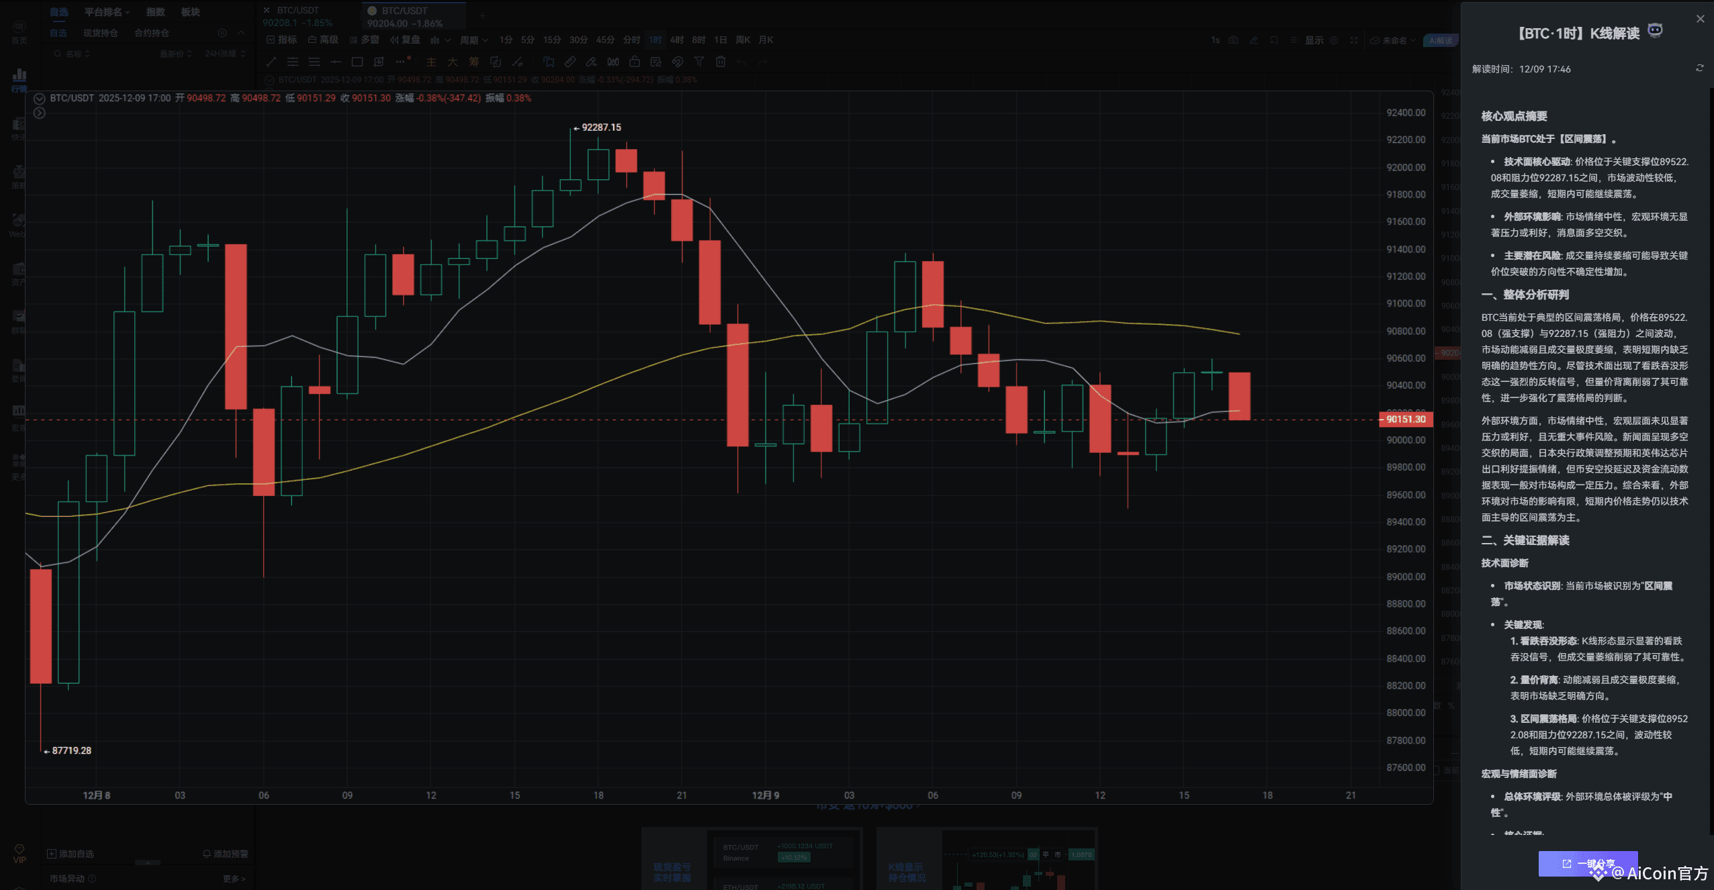Open the 周期 period dropdown
Viewport: 1714px width, 890px height.
coord(473,40)
